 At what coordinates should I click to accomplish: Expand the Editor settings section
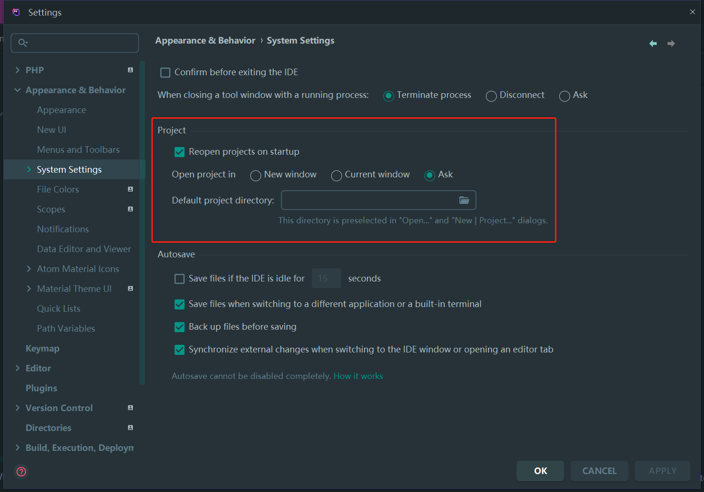18,368
